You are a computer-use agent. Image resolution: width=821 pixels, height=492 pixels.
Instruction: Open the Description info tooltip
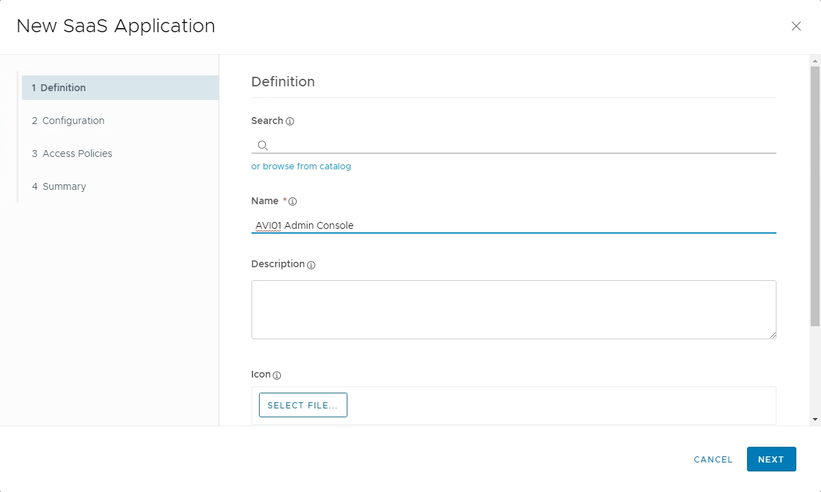(312, 265)
